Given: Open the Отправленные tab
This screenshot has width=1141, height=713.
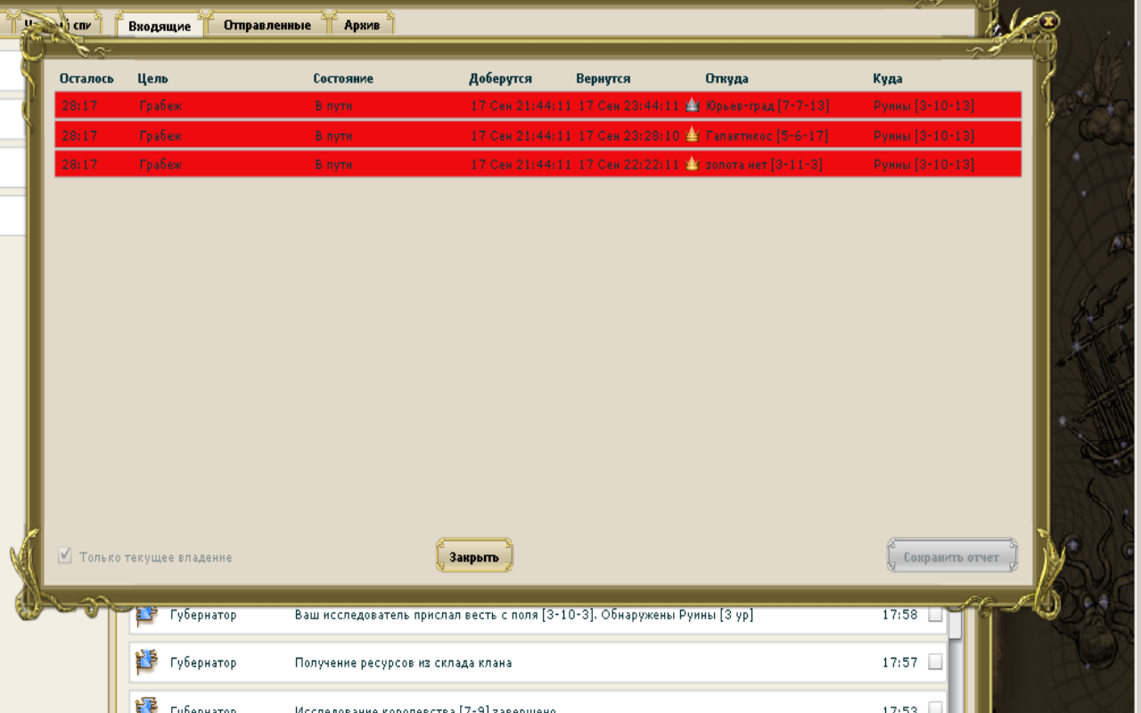Looking at the screenshot, I should (267, 25).
